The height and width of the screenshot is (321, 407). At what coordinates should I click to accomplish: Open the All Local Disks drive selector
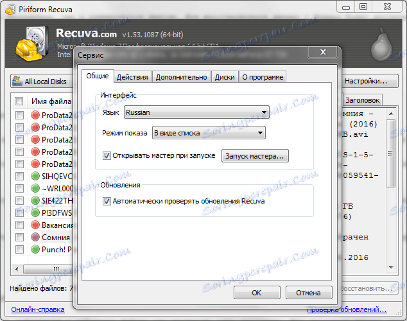(x=42, y=82)
